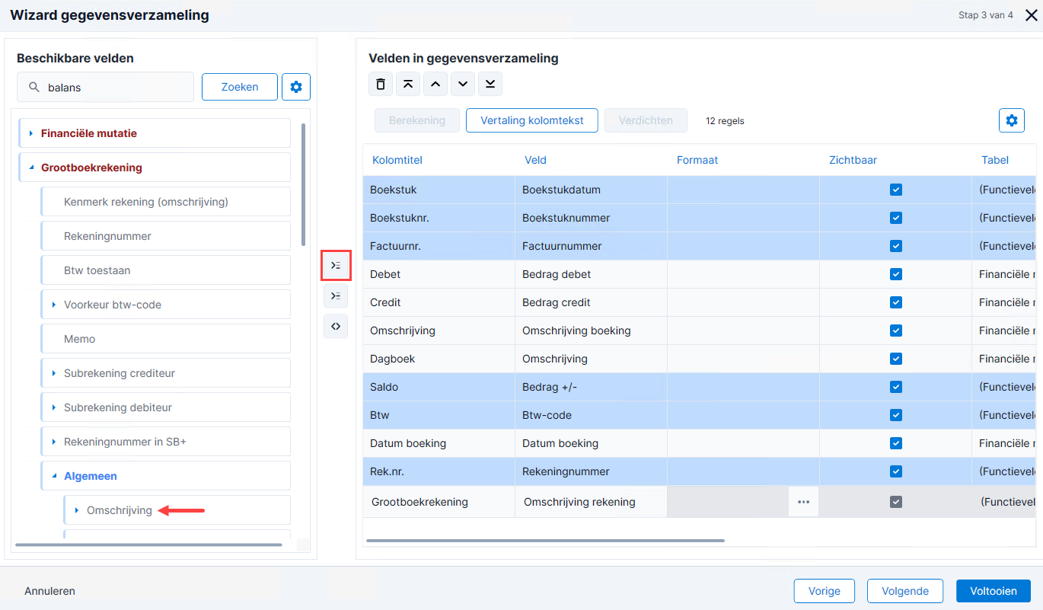Move selected field down one row
1043x610 pixels.
point(463,84)
